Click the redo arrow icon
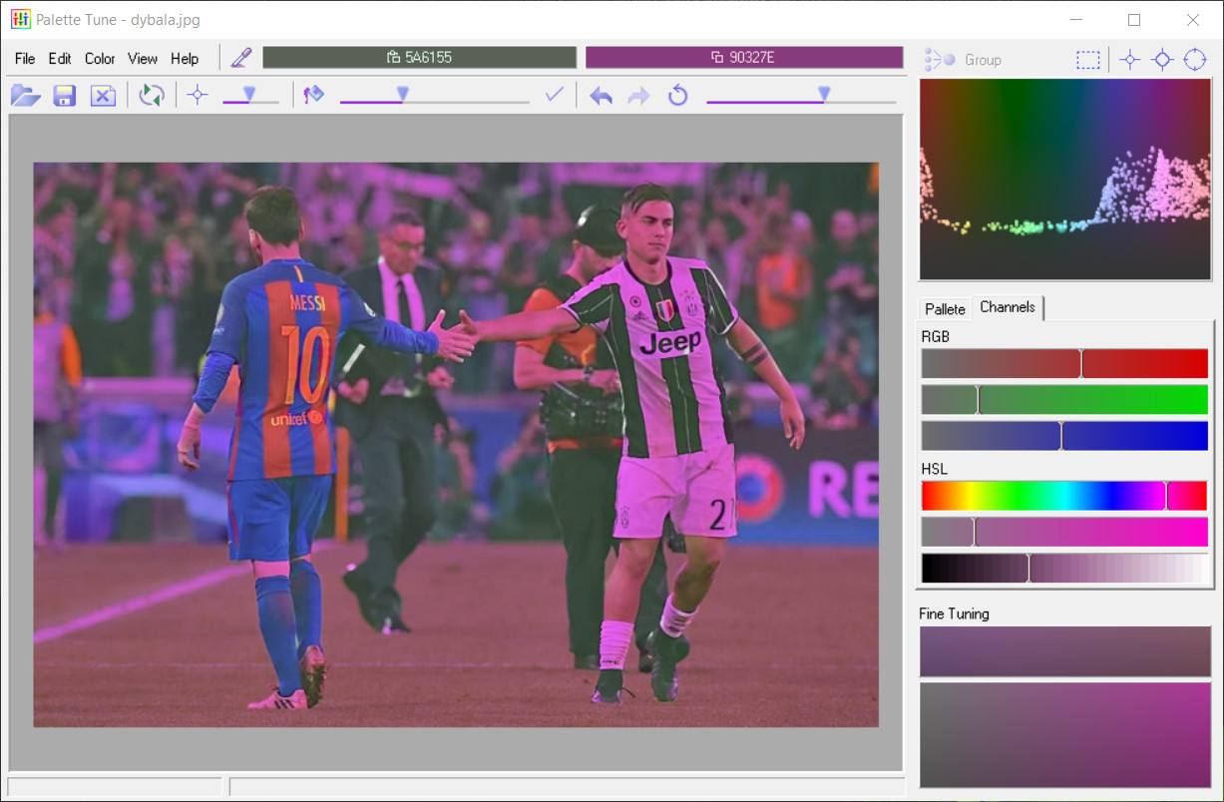1224x802 pixels. coord(638,96)
